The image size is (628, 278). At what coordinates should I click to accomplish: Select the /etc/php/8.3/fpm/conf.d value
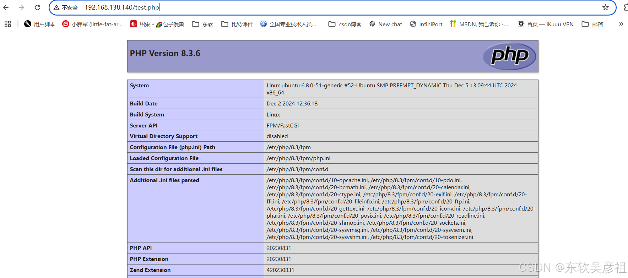pos(297,169)
